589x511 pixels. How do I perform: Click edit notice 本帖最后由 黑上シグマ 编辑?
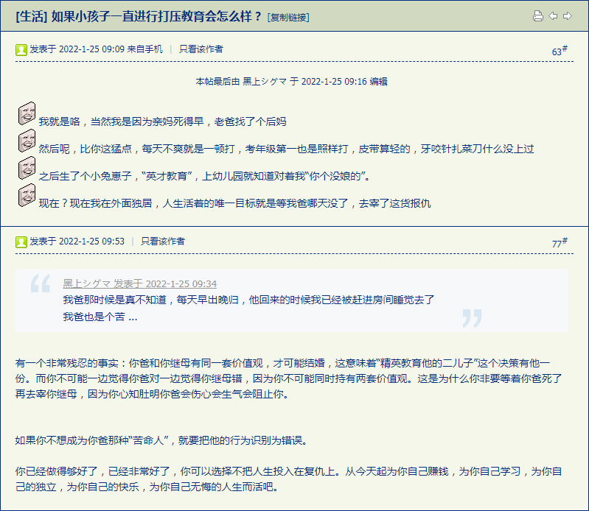click(291, 82)
